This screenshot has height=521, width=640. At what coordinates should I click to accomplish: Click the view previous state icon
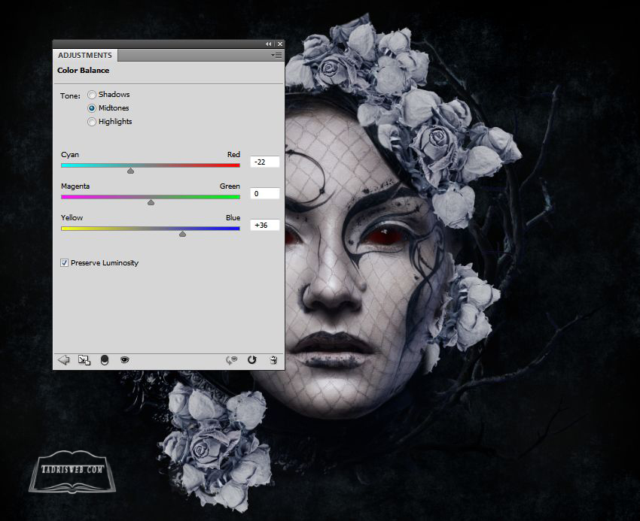tap(231, 360)
